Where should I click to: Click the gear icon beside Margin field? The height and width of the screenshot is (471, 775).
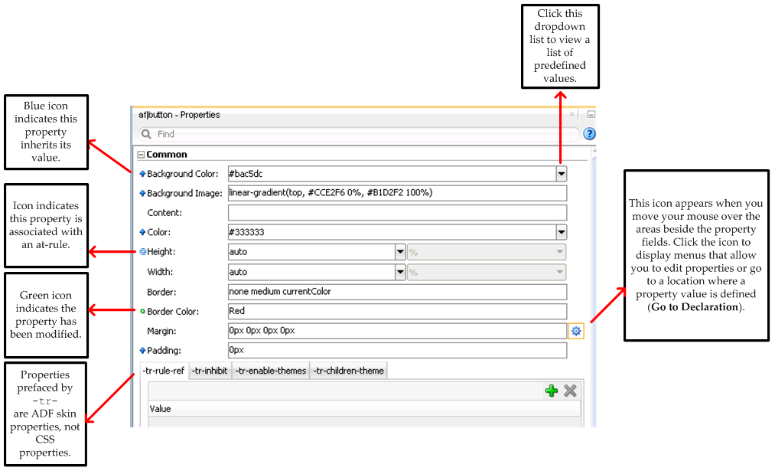[576, 331]
